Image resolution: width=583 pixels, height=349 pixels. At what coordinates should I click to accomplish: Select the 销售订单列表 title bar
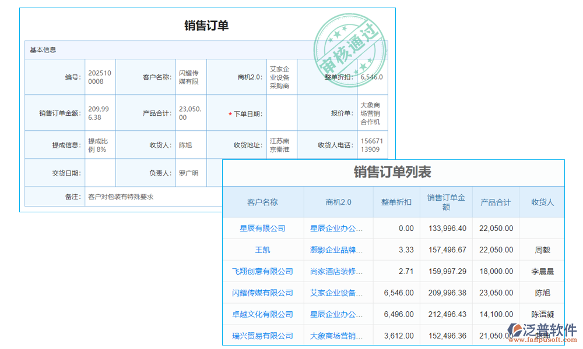[394, 173]
